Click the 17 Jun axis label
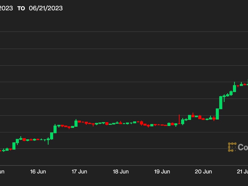This screenshot has height=186, width=248. click(79, 172)
